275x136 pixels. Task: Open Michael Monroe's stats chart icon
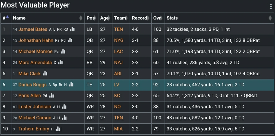coord(63,52)
